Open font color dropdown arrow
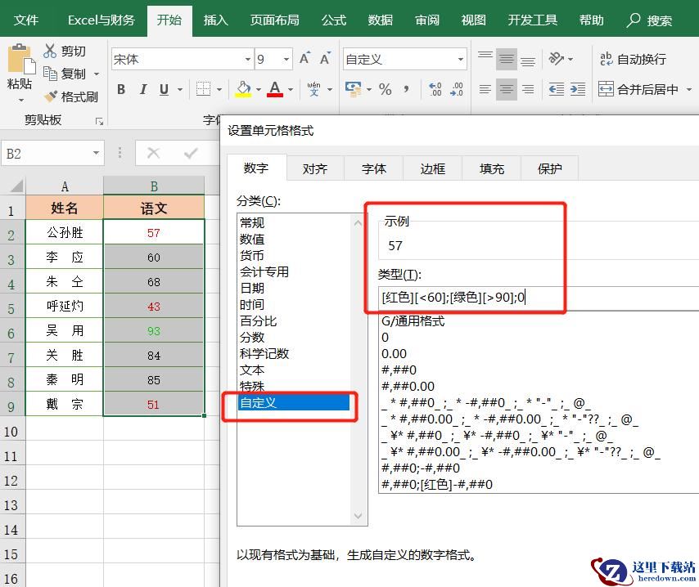Image resolution: width=699 pixels, height=587 pixels. pyautogui.click(x=291, y=89)
